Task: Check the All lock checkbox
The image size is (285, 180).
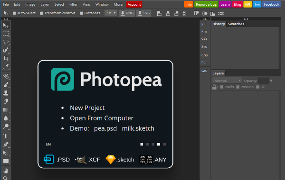Action: coord(257,87)
